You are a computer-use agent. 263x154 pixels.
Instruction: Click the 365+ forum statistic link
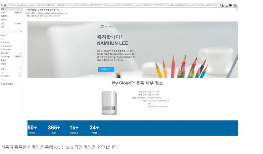coord(54,129)
